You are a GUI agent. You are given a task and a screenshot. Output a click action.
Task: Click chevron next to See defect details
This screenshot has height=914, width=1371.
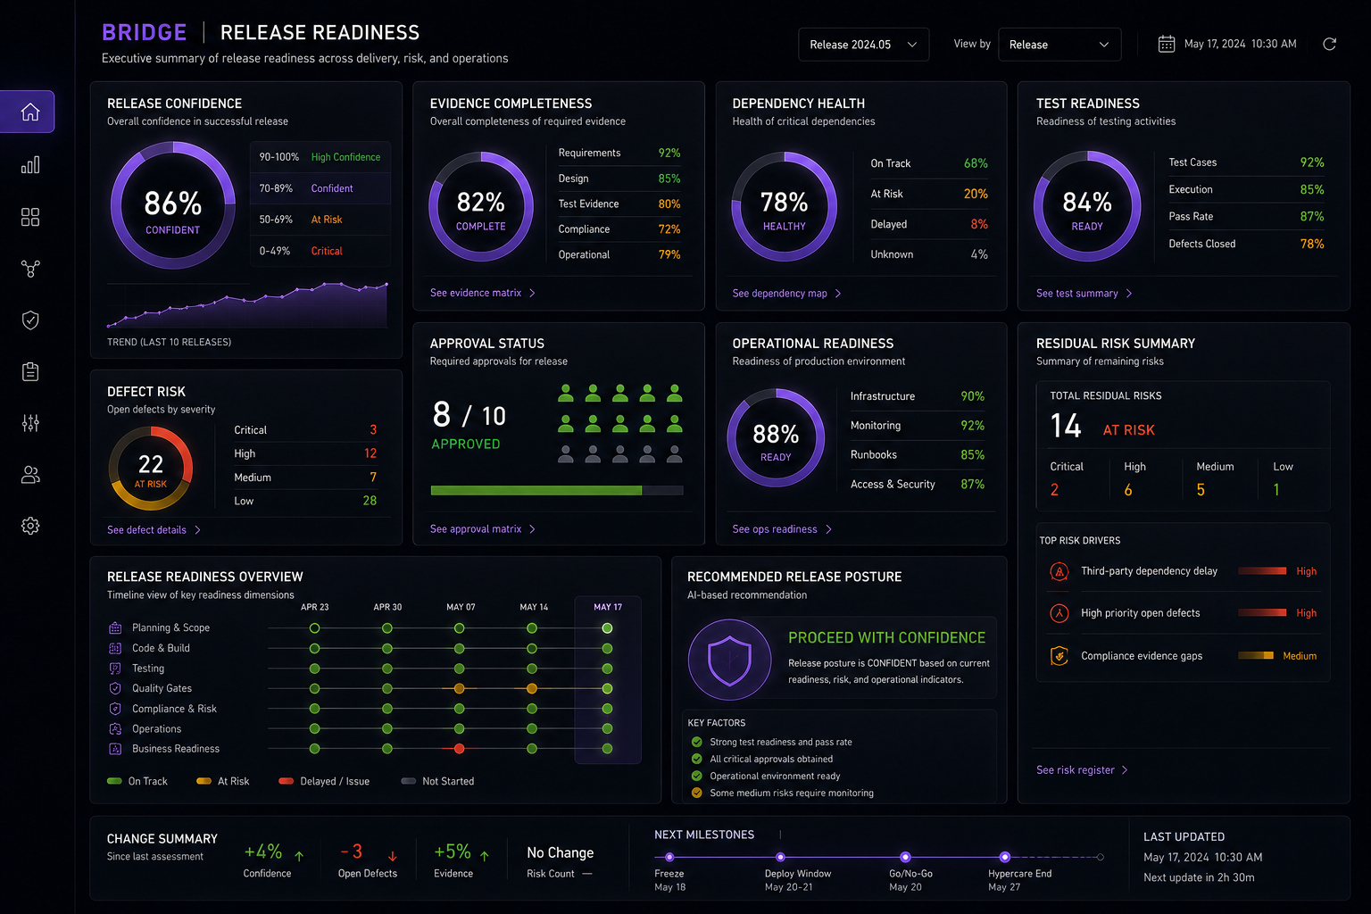[197, 530]
